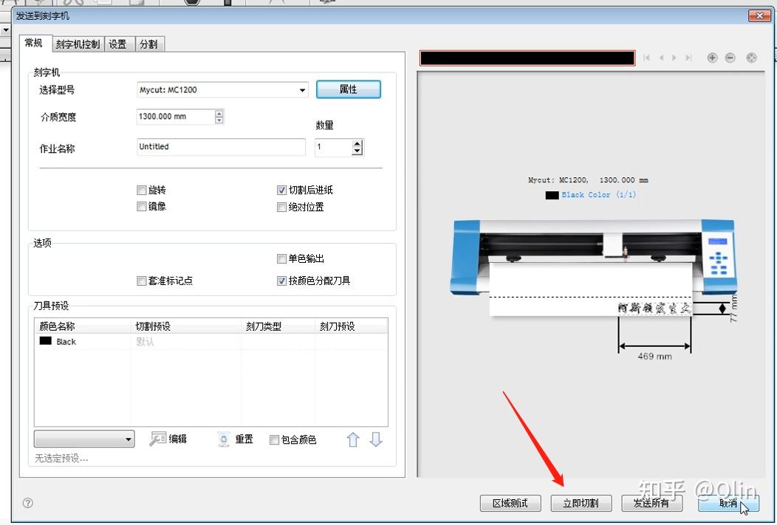
Task: Click the 立即切割 cut now button
Action: pyautogui.click(x=581, y=503)
